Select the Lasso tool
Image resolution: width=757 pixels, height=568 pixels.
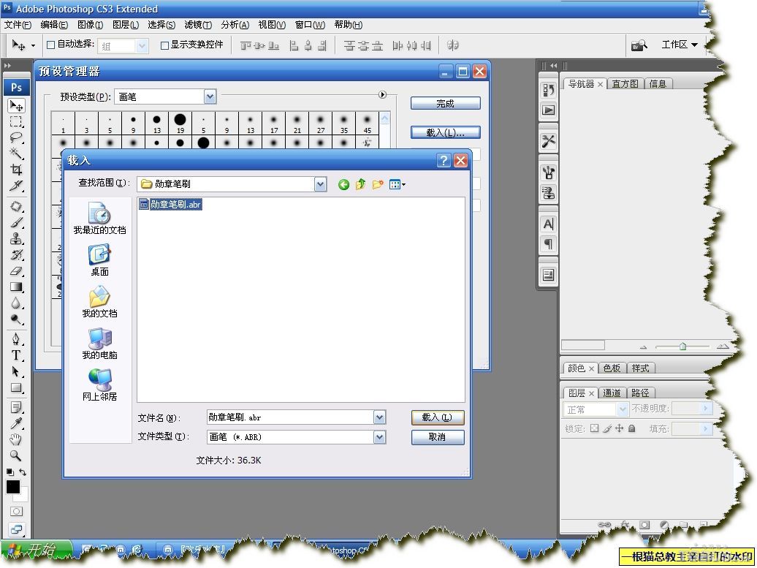click(16, 137)
